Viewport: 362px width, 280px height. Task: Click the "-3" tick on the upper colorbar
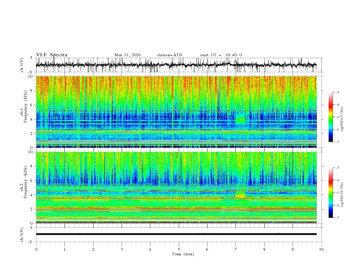337,92
